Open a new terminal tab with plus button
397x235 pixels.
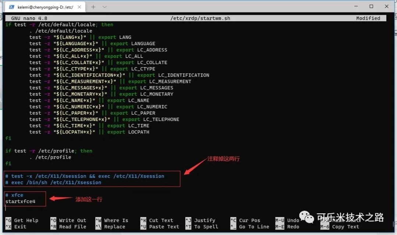click(x=93, y=7)
